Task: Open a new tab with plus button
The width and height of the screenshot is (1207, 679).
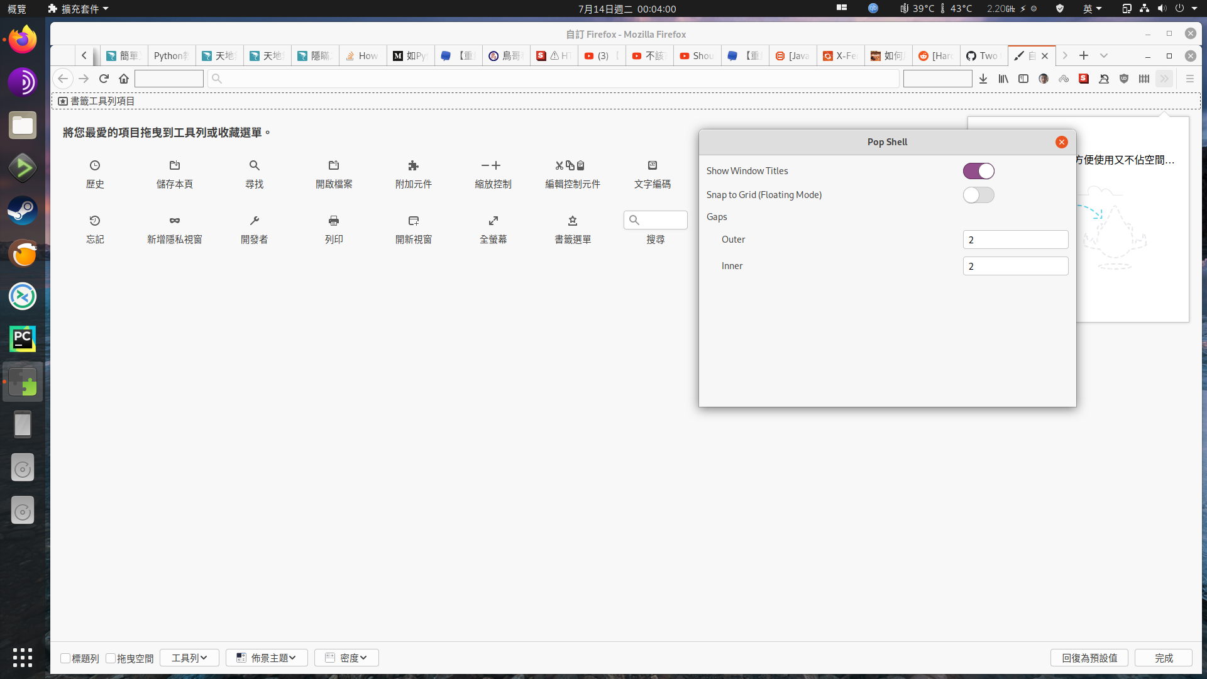Action: click(x=1084, y=56)
